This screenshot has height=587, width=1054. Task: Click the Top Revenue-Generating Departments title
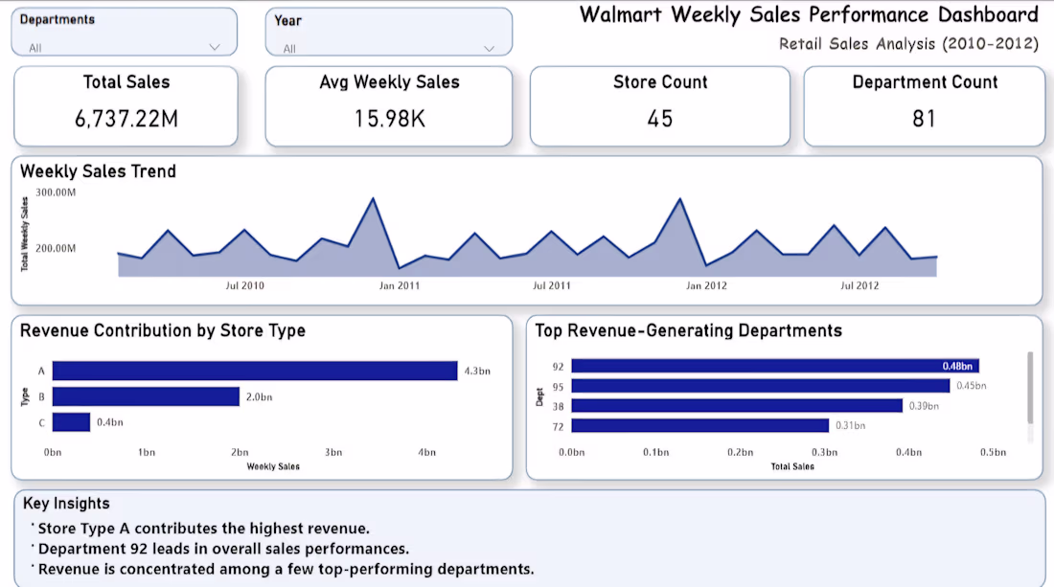(x=688, y=330)
